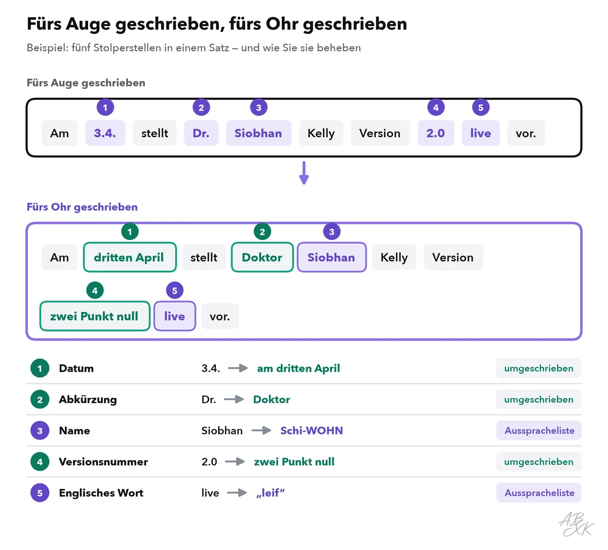Screen dimensions: 608x550
Task: Select "stellt" in the Fürs Ohr sentence
Action: [x=204, y=257]
